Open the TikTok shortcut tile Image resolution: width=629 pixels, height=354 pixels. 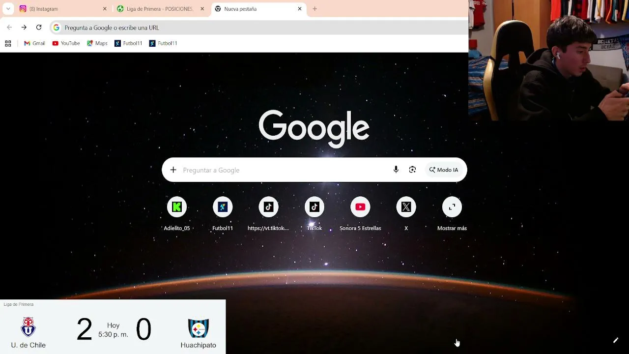click(314, 214)
